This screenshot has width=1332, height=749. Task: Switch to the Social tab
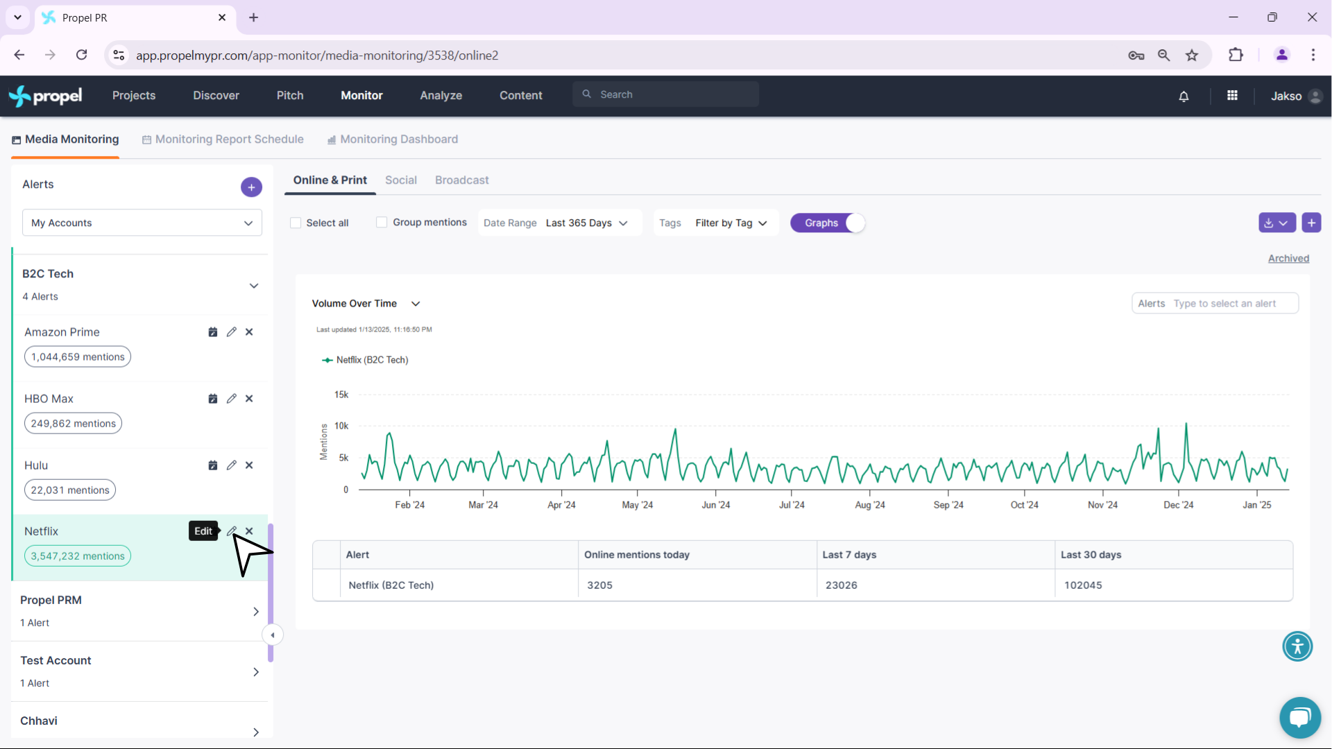pos(401,180)
